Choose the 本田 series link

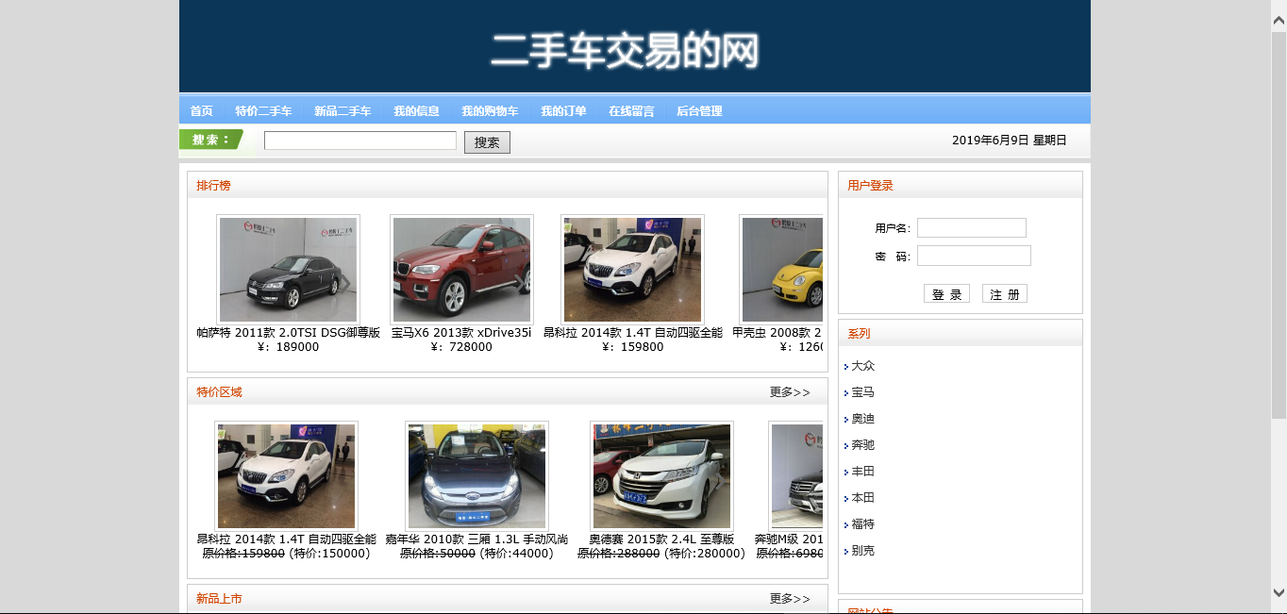(x=862, y=498)
